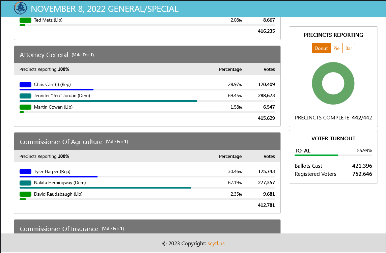Click the Attorney General Percentage column header
This screenshot has width=386, height=253.
(x=230, y=69)
